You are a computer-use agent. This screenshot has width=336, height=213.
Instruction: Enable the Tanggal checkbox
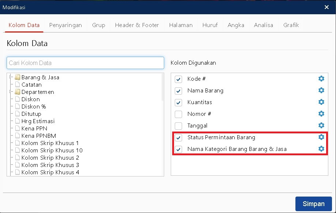[x=178, y=126]
